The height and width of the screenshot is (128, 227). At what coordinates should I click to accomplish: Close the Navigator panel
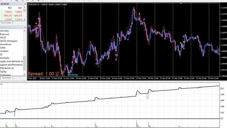(25, 27)
